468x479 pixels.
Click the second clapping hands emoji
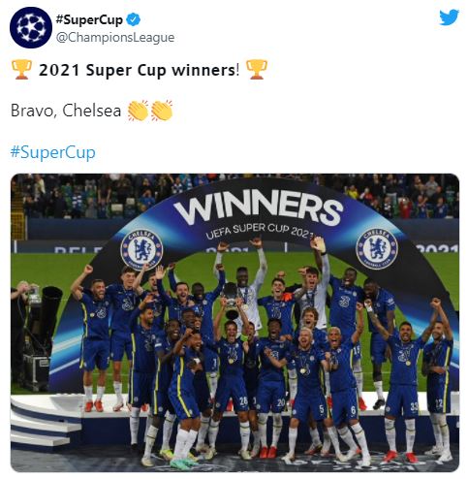coord(162,111)
